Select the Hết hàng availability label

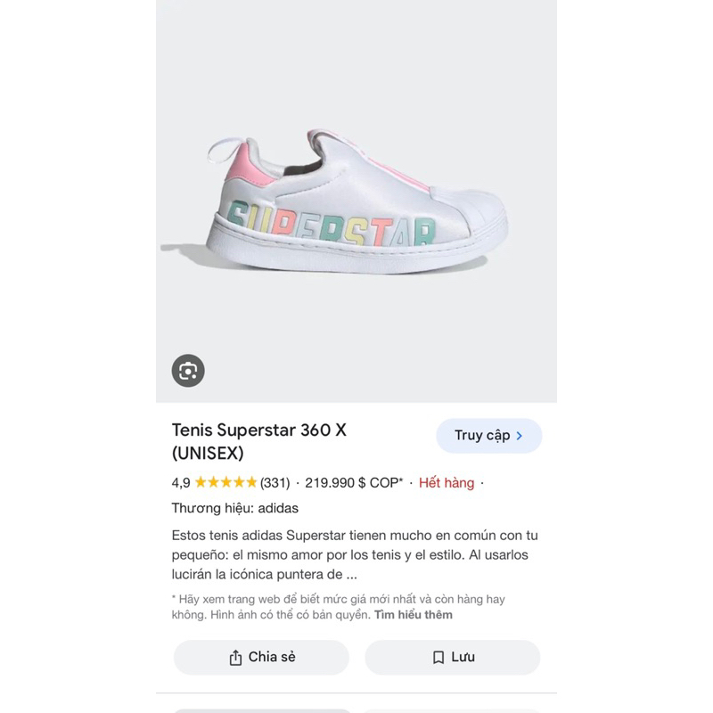coord(447,482)
